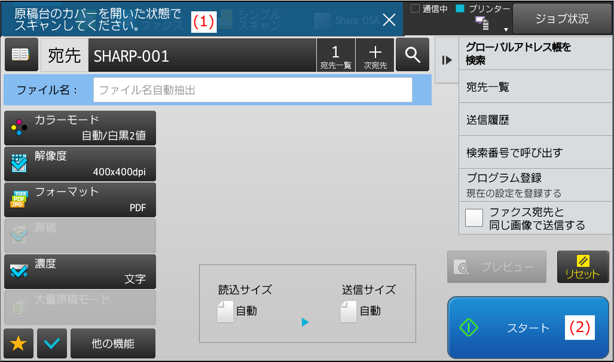
Task: Tap the リセット button
Action: (583, 267)
